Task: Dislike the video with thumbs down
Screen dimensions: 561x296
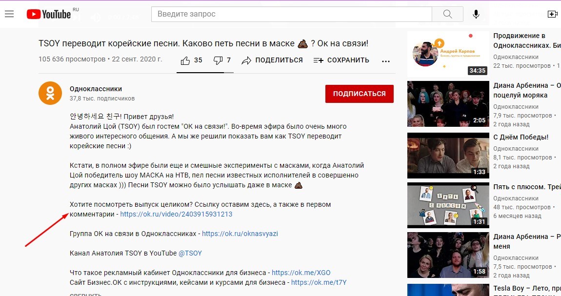Action: coord(218,60)
